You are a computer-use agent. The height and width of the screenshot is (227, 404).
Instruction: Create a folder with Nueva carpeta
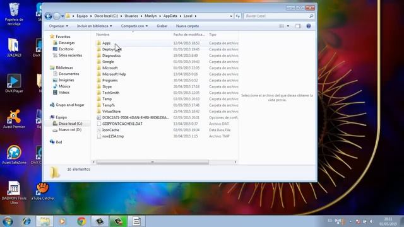coord(187,26)
